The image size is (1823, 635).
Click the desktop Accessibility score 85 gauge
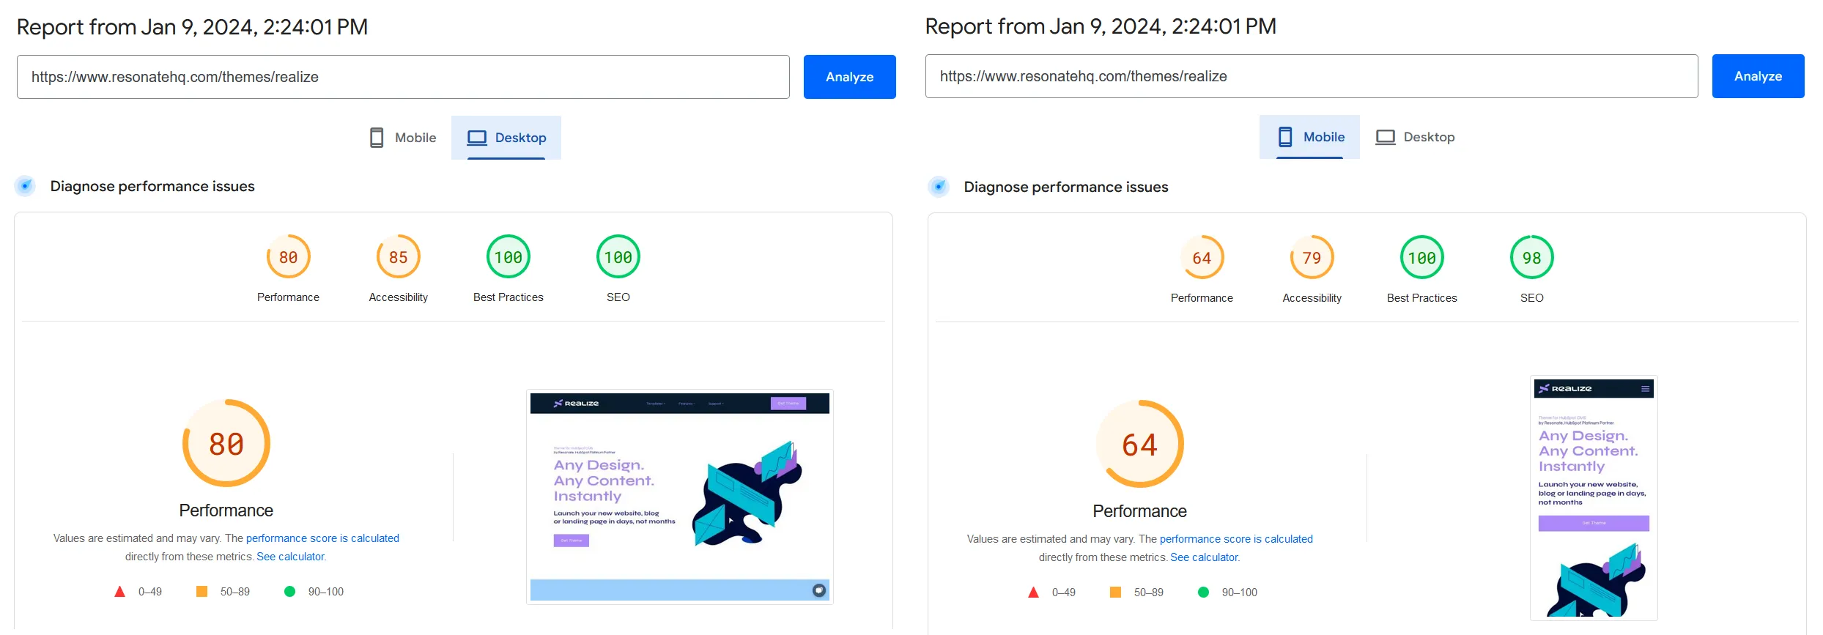[398, 257]
